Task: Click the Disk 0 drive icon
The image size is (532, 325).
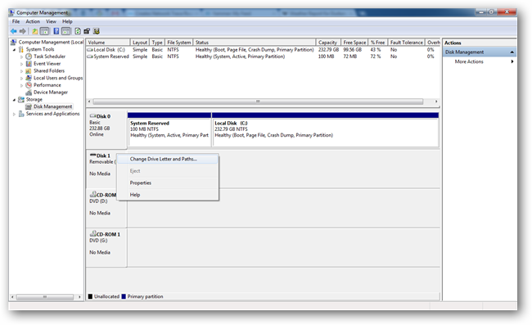Action: [x=92, y=116]
